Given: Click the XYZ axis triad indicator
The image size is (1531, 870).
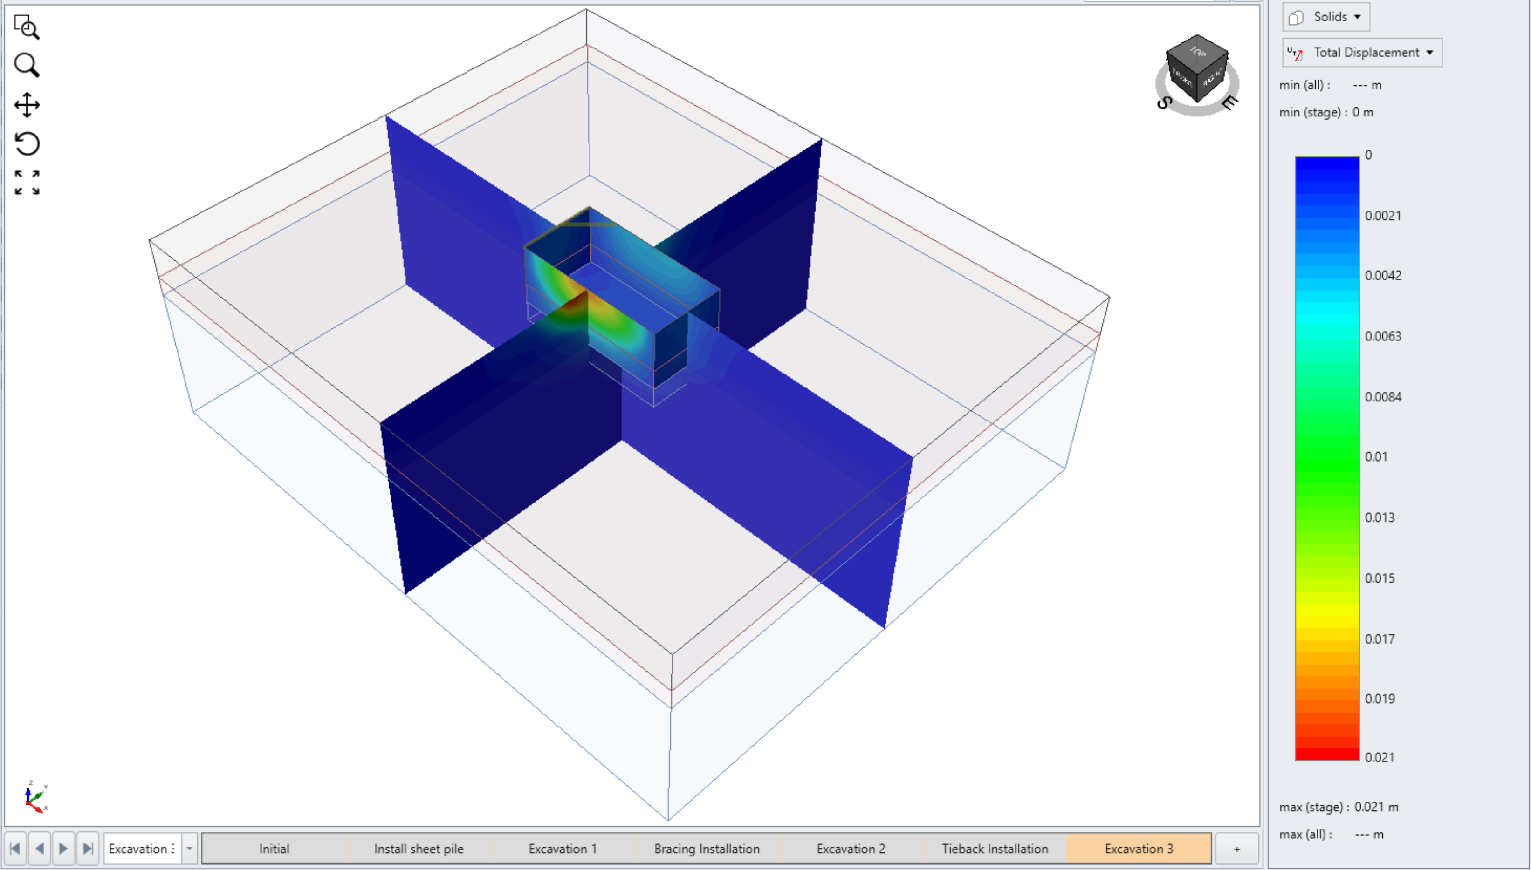Looking at the screenshot, I should click(x=36, y=797).
